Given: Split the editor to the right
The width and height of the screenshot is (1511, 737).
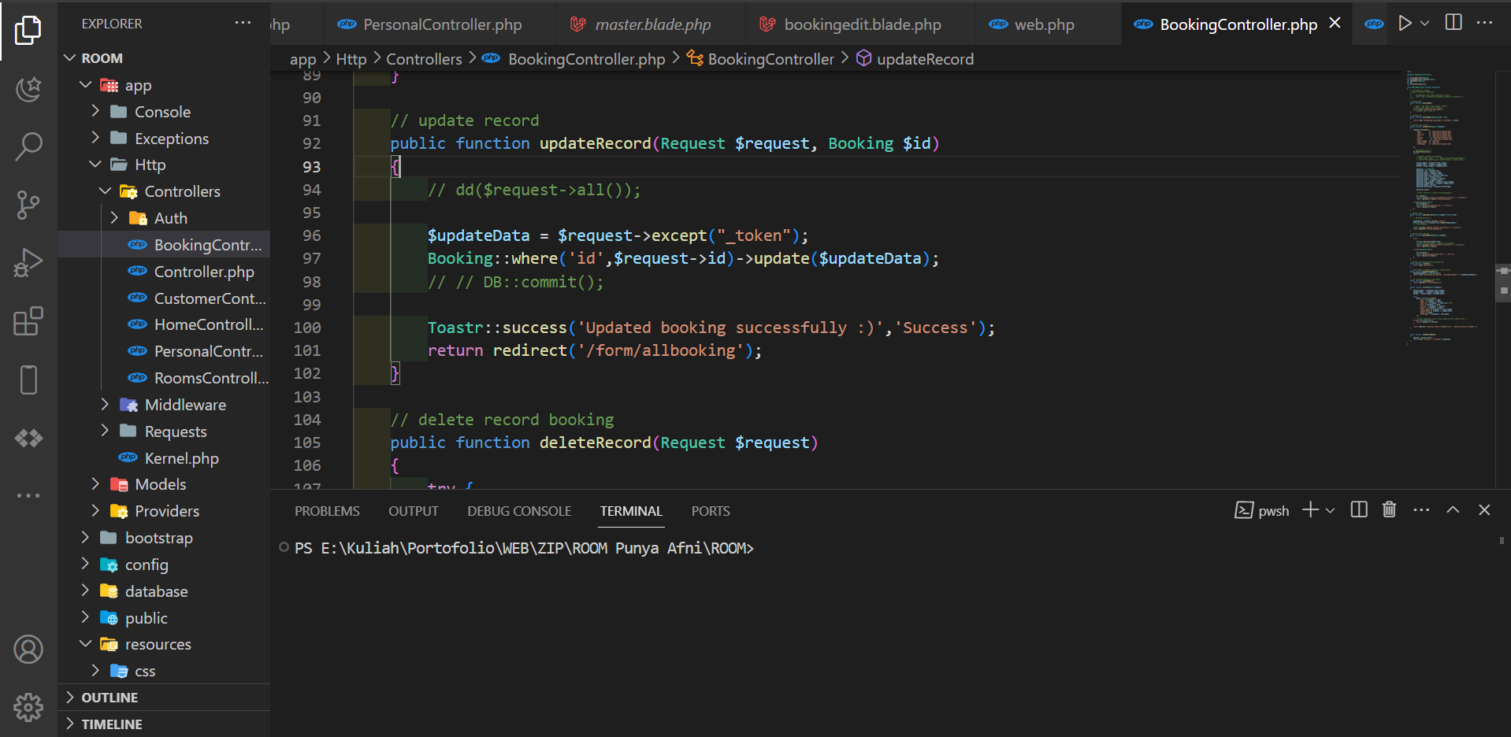Looking at the screenshot, I should click(1453, 23).
